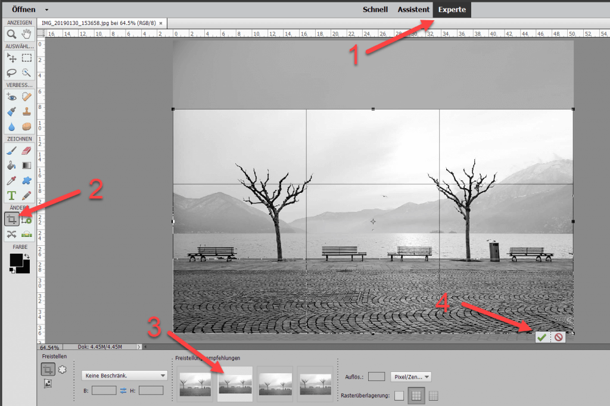
Task: Click the background color swatch
Action: coord(26,268)
